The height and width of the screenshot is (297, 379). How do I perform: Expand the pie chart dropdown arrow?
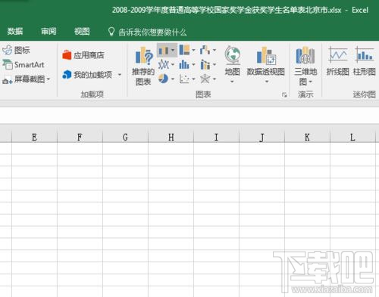173,79
